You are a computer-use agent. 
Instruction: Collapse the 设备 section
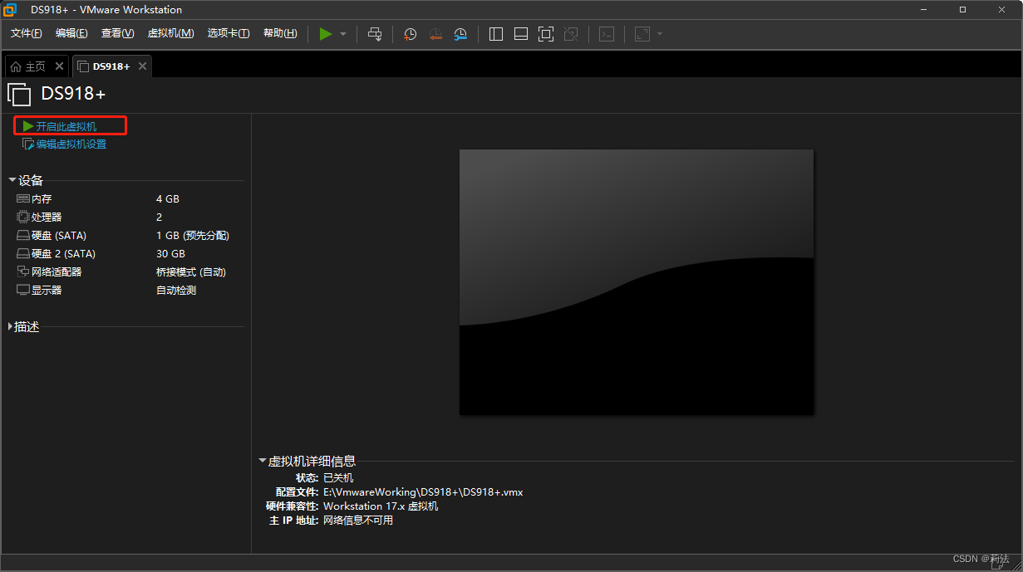click(x=12, y=180)
